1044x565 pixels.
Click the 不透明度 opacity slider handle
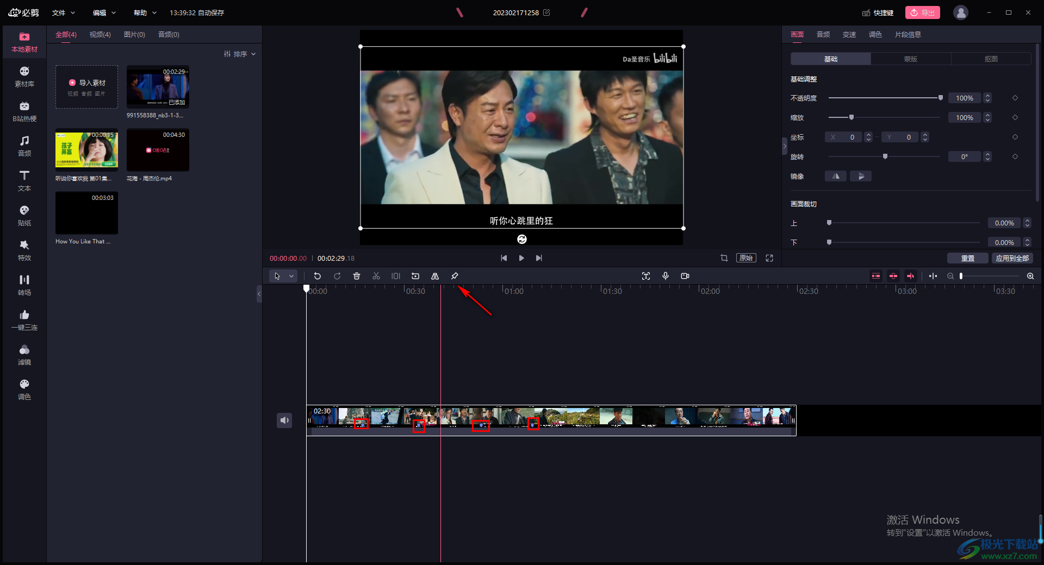pyautogui.click(x=941, y=98)
